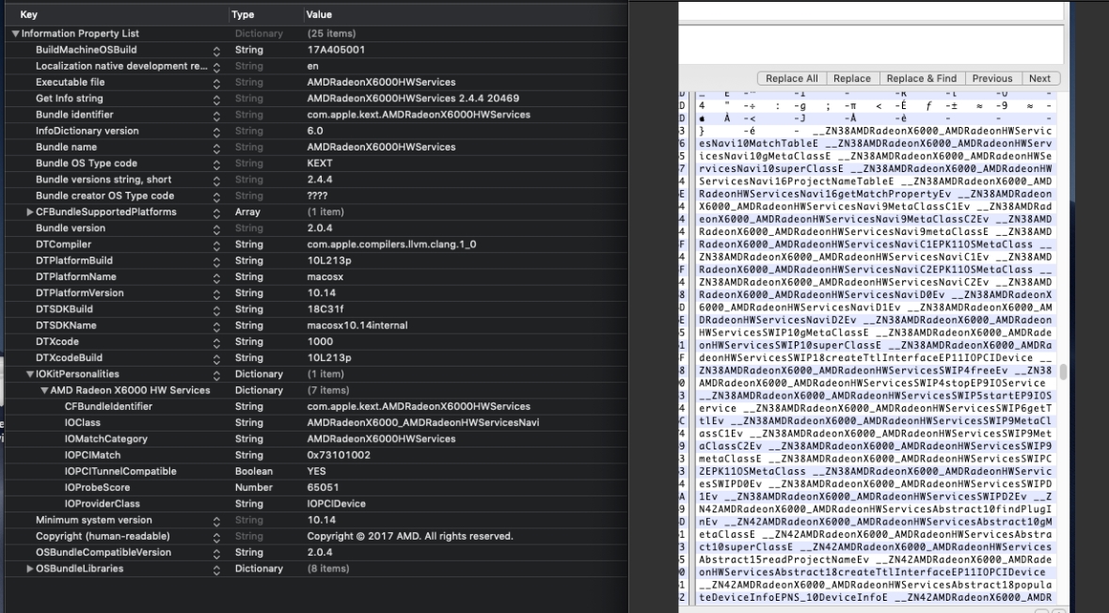1109x613 pixels.
Task: Select Bundle creator OS Type code row
Action: [316, 196]
